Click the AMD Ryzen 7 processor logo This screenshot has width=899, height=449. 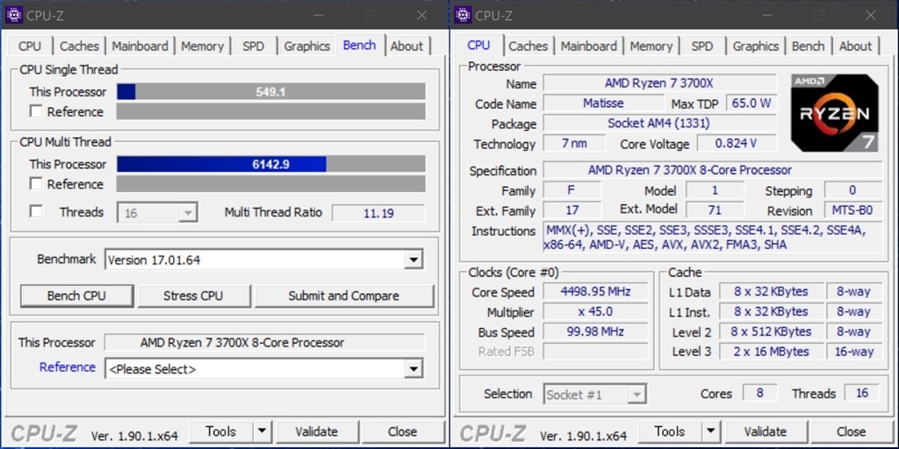coord(834,113)
